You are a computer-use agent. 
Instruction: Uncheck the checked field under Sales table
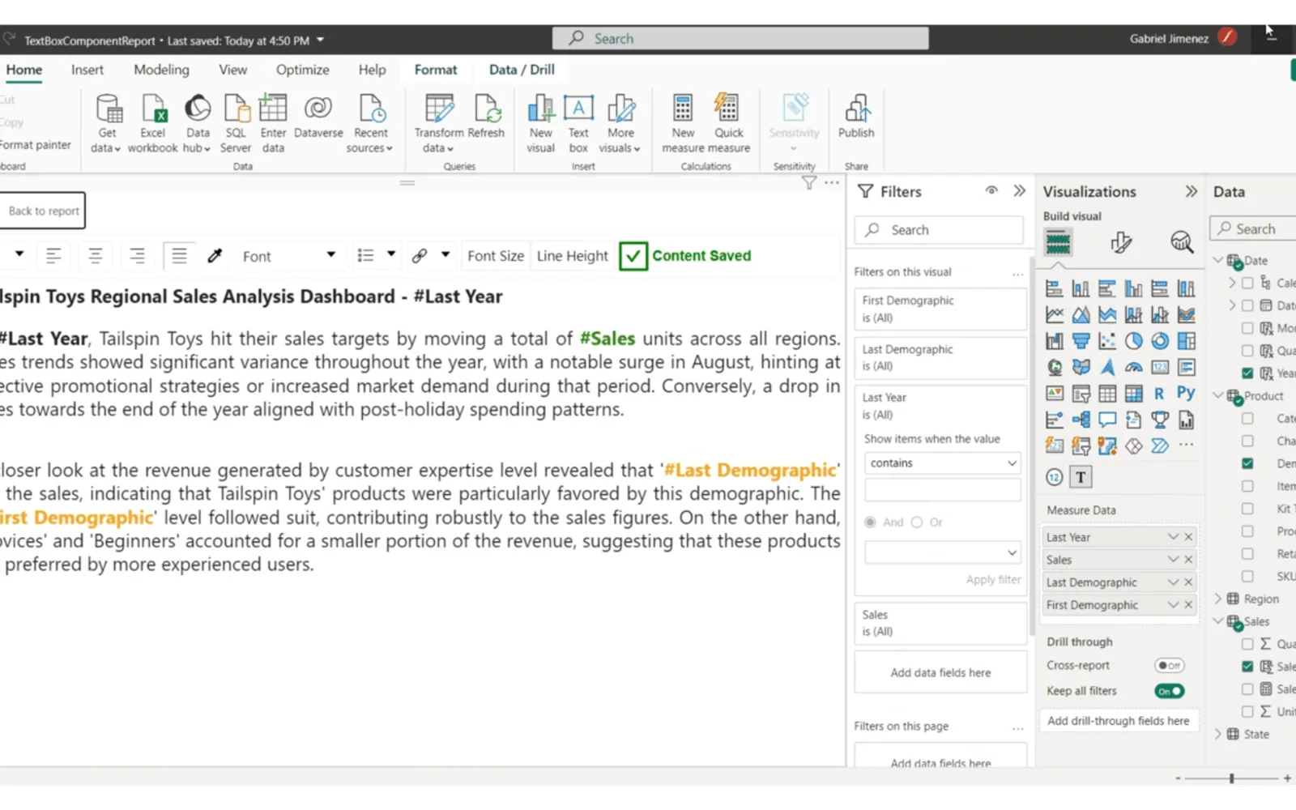point(1247,667)
